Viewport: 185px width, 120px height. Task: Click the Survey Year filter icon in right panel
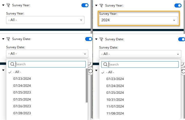[101, 5]
